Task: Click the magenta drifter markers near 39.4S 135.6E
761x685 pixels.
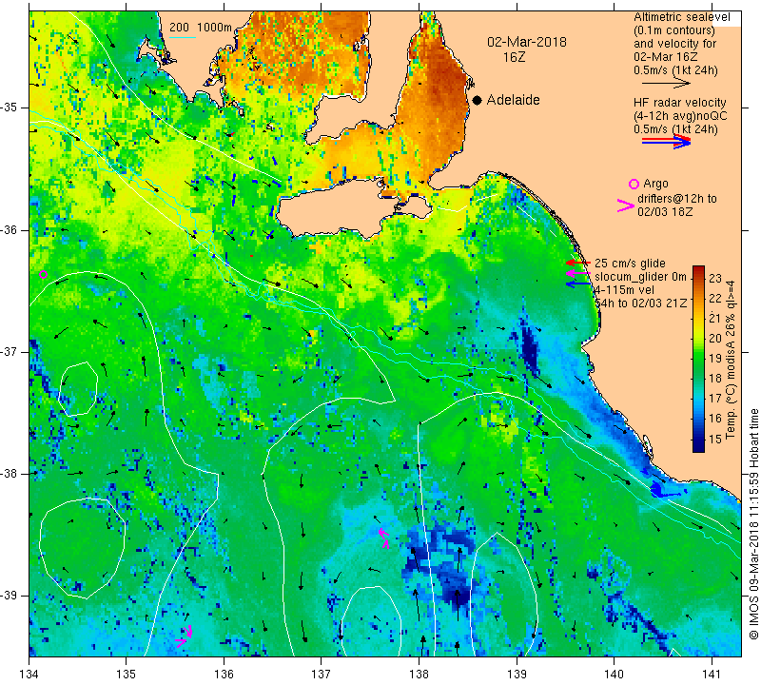Action: click(185, 636)
